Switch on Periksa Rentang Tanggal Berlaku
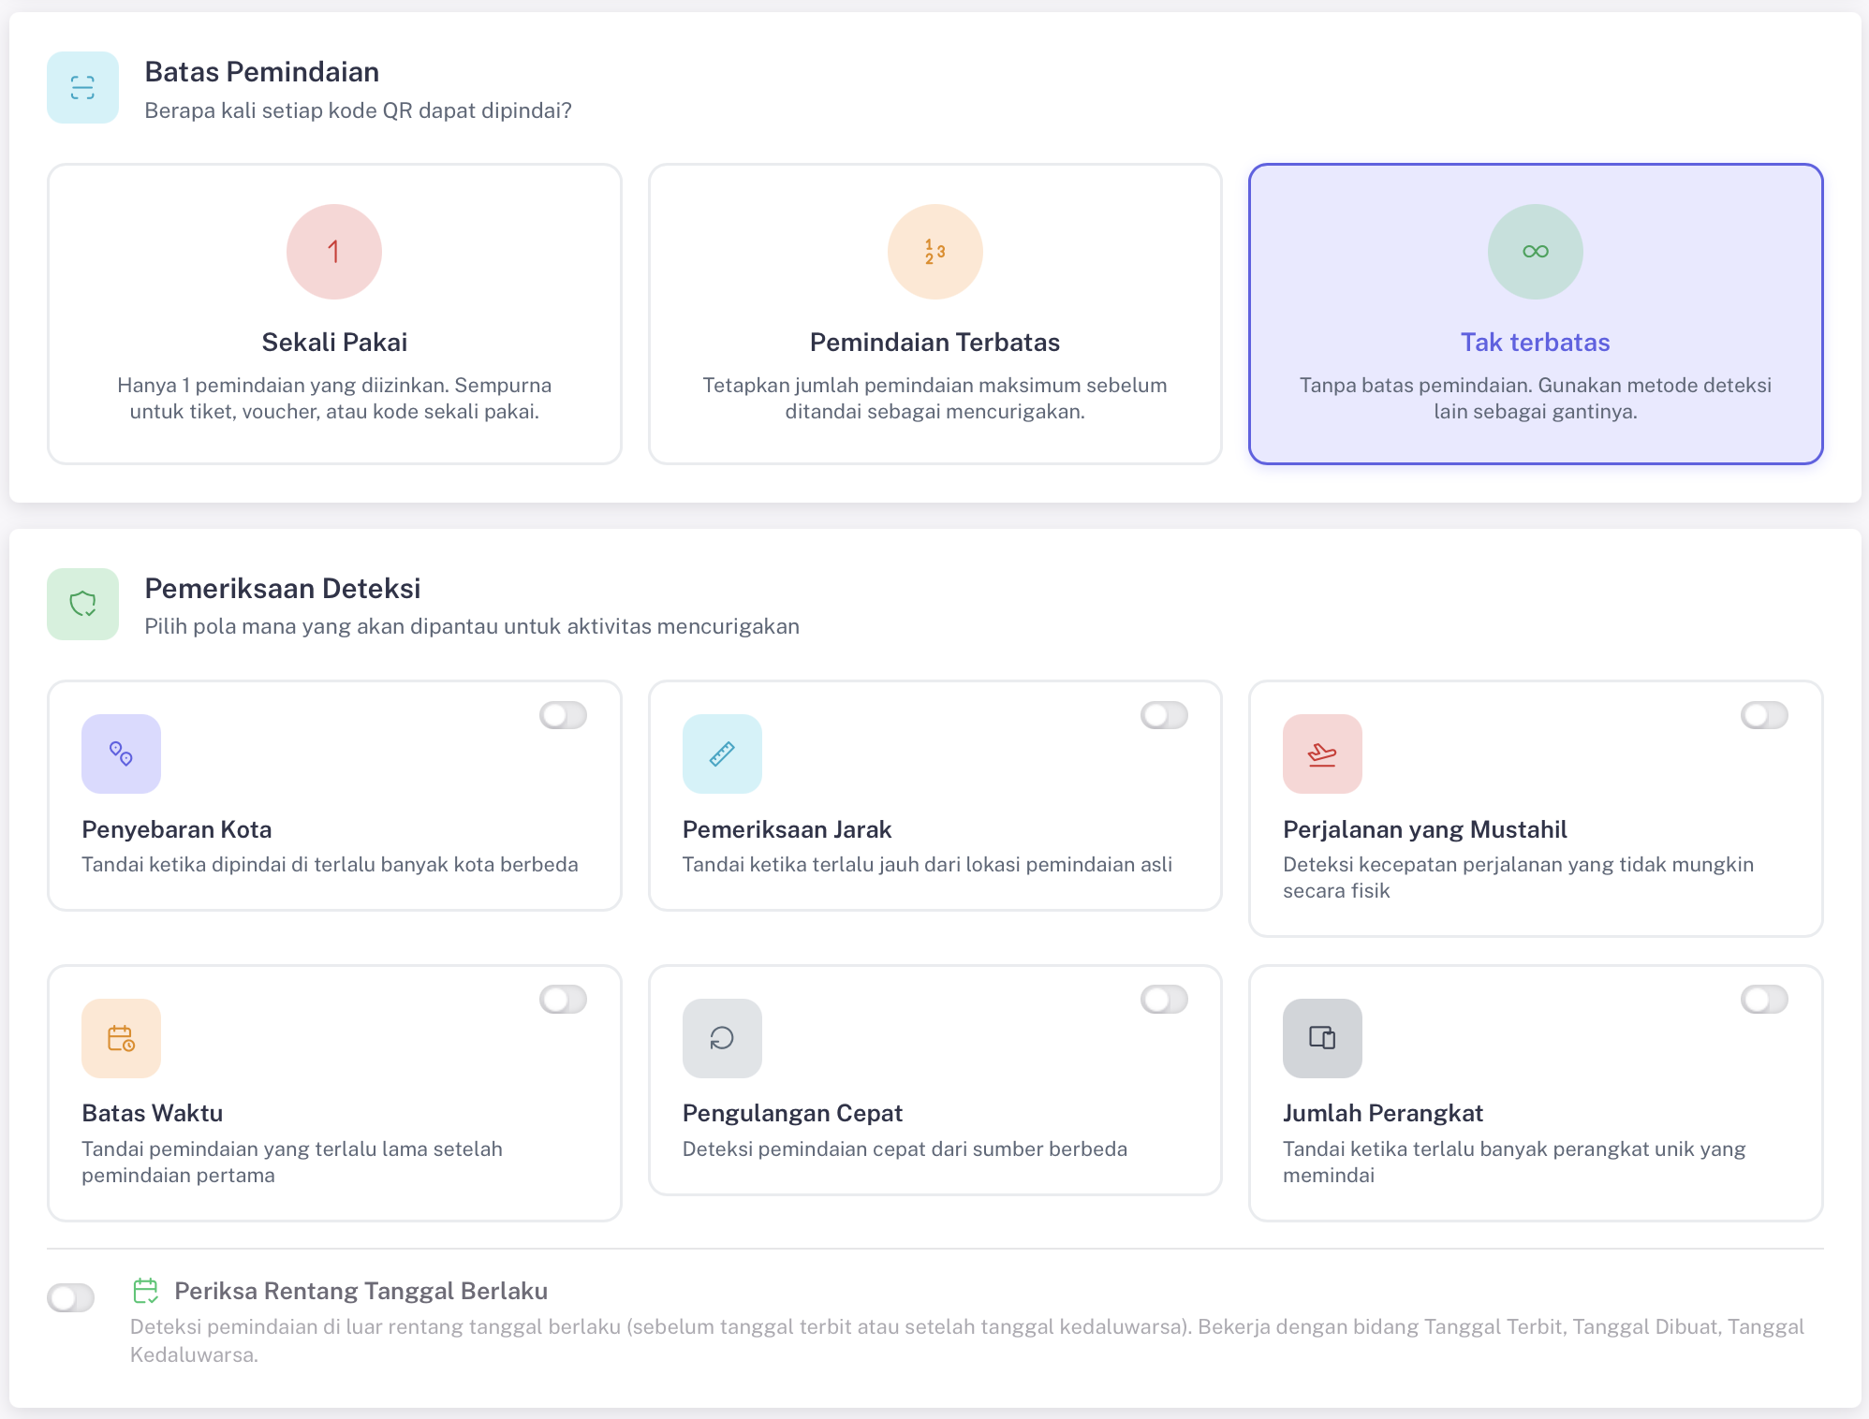Viewport: 1869px width, 1419px height. 71,1297
